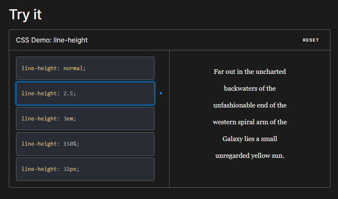Click the output line 'Galaxy lies a small'

[x=250, y=139]
